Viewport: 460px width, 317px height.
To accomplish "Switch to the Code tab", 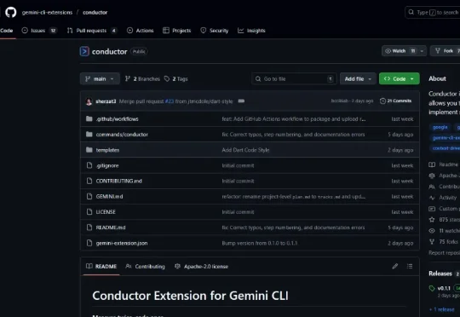I will pyautogui.click(x=7, y=31).
